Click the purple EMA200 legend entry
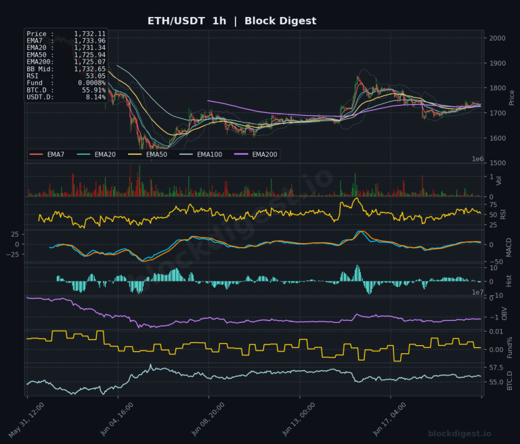This screenshot has height=444, width=520. 256,154
